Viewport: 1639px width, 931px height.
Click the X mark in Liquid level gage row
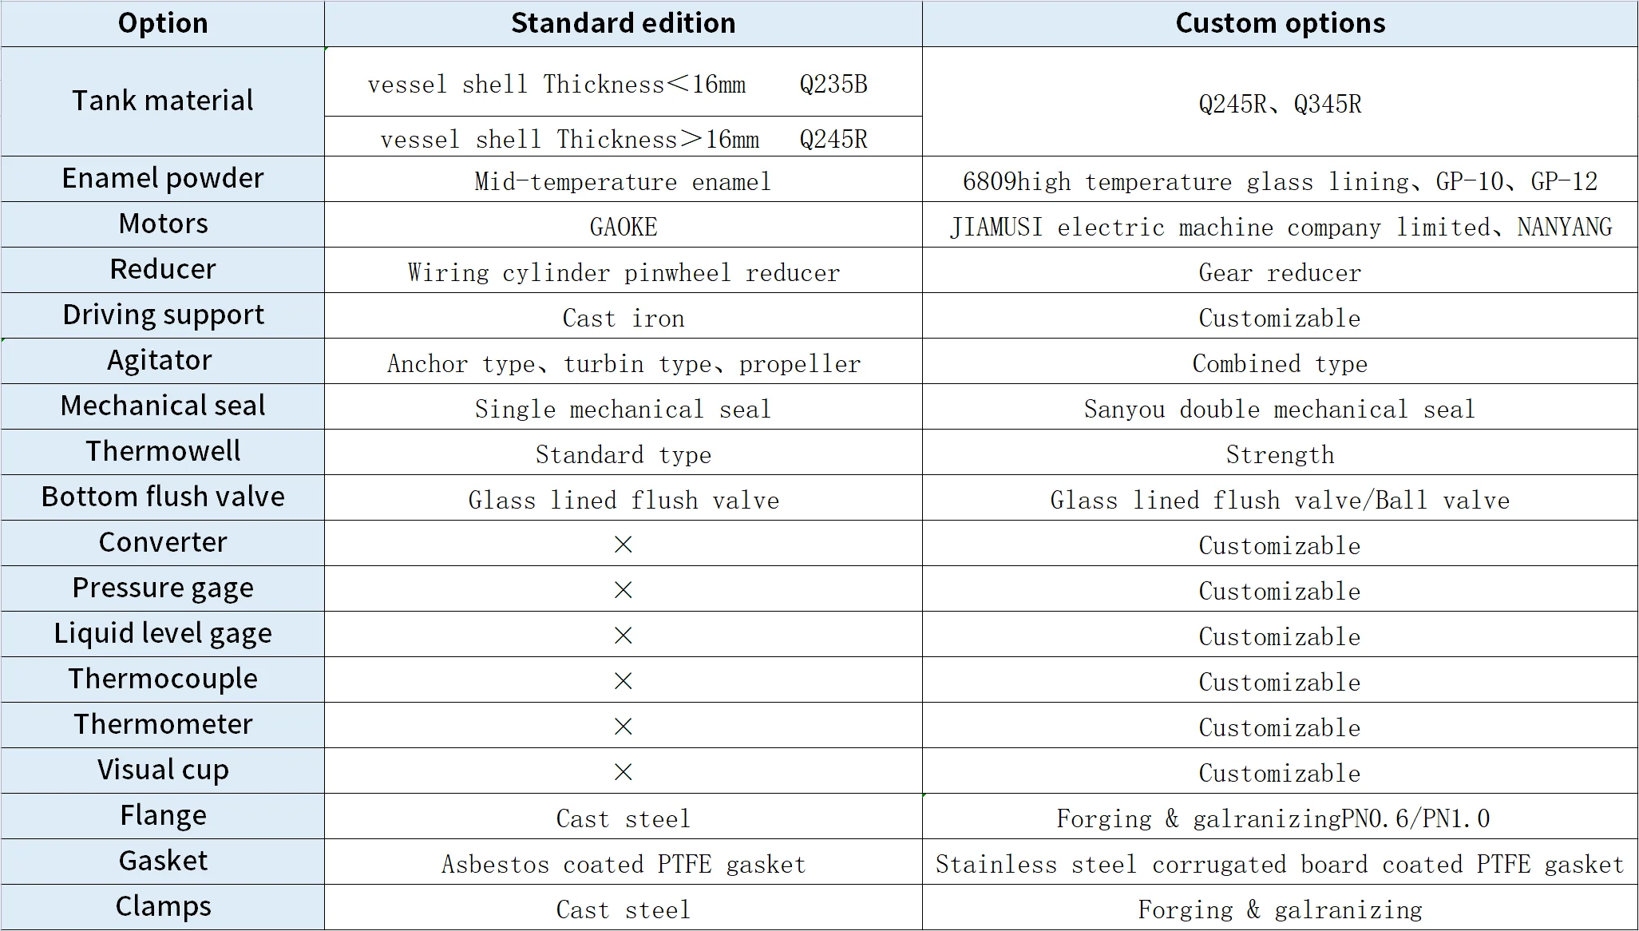pos(623,636)
